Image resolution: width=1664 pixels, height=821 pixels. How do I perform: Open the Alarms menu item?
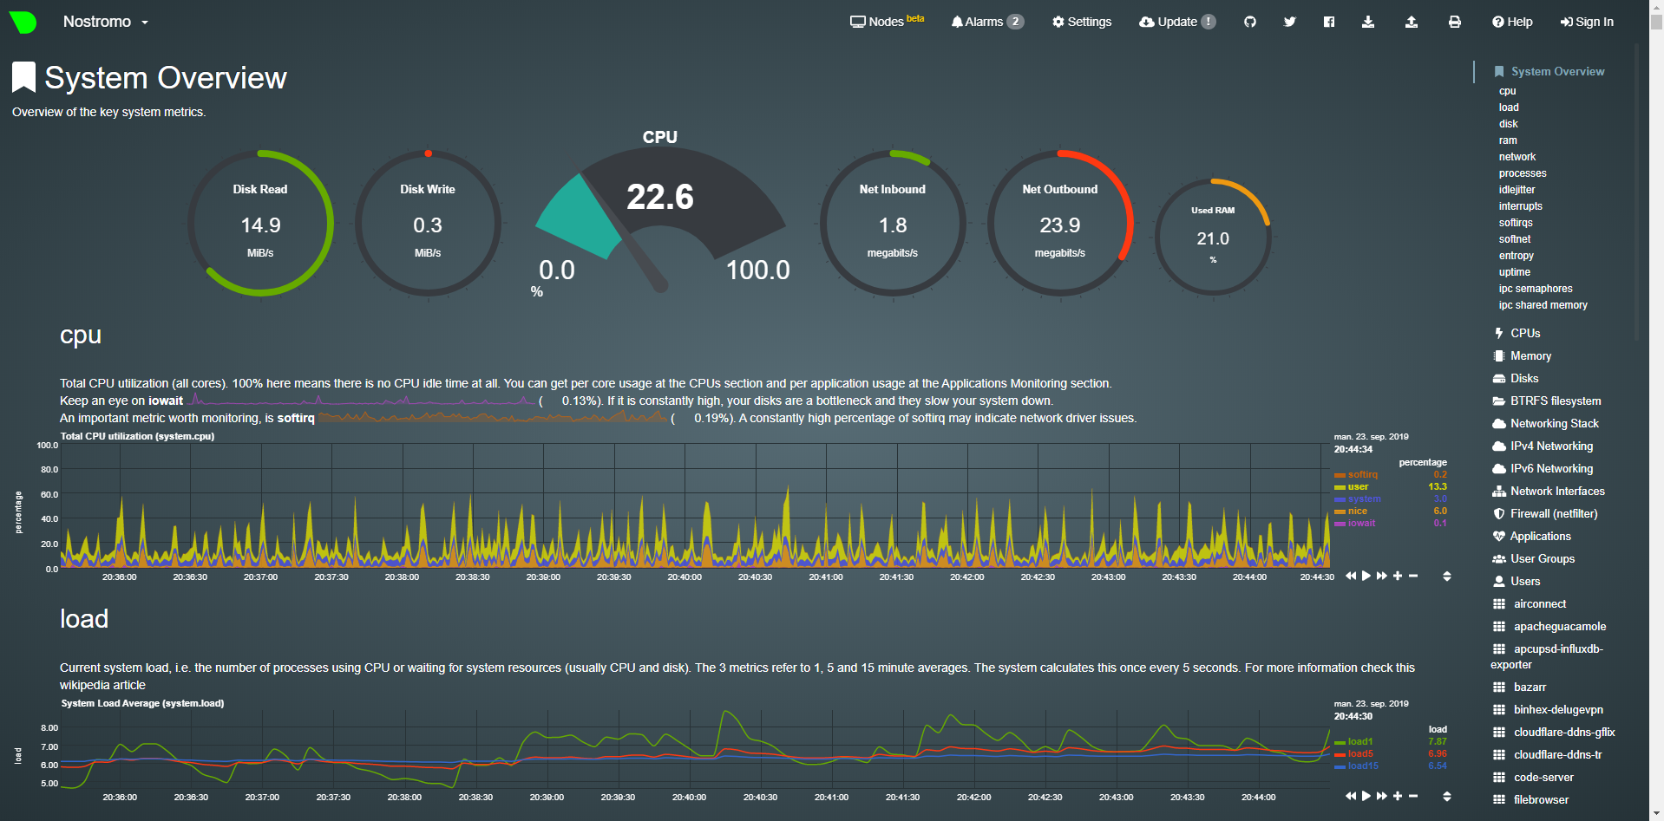[986, 22]
